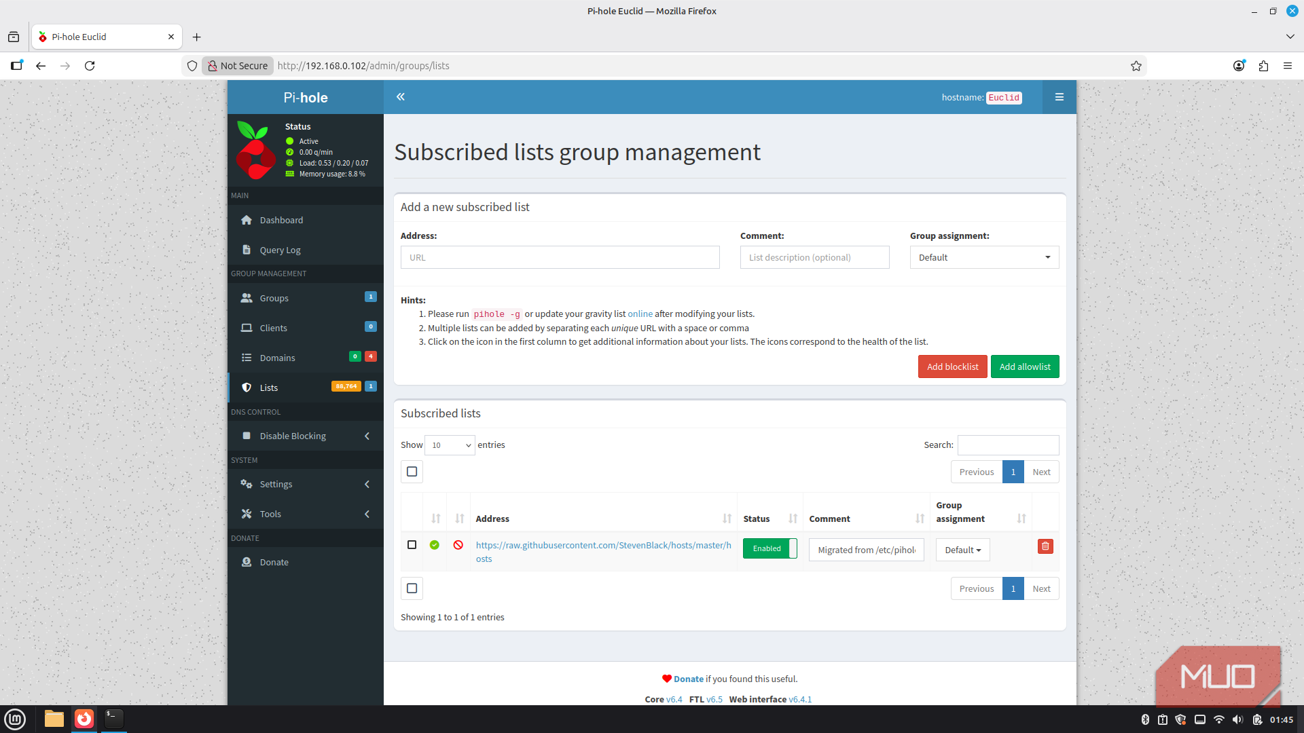The height and width of the screenshot is (733, 1304).
Task: Click the Pi-hole raspberry logo
Action: coord(255,150)
